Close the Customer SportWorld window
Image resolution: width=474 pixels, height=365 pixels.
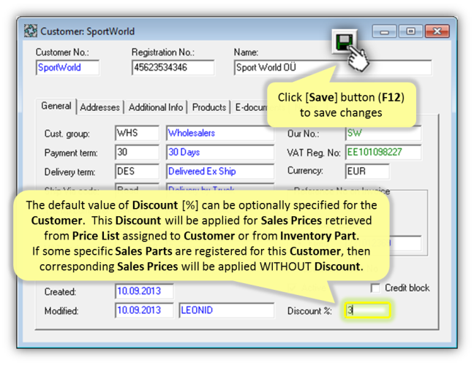tap(437, 31)
